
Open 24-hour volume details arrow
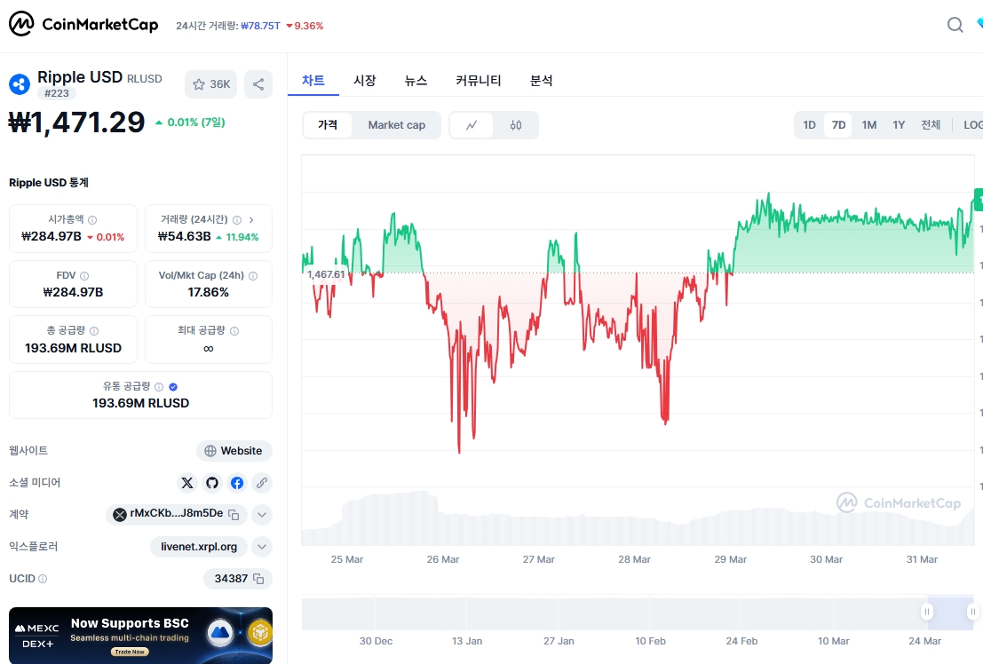pos(251,220)
